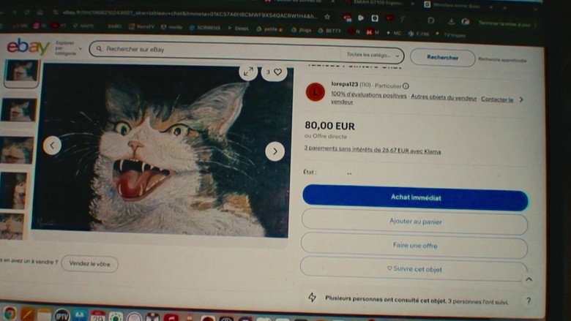Click the info icon next to Particulier
Viewport: 571px width, 321px height.
406,86
